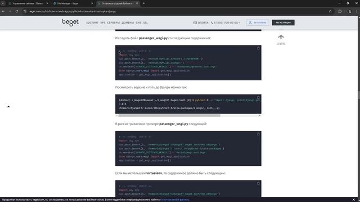Viewport: 360px width, 202px height.
Task: Close the Управление сайтами tab
Action: coord(47,3)
